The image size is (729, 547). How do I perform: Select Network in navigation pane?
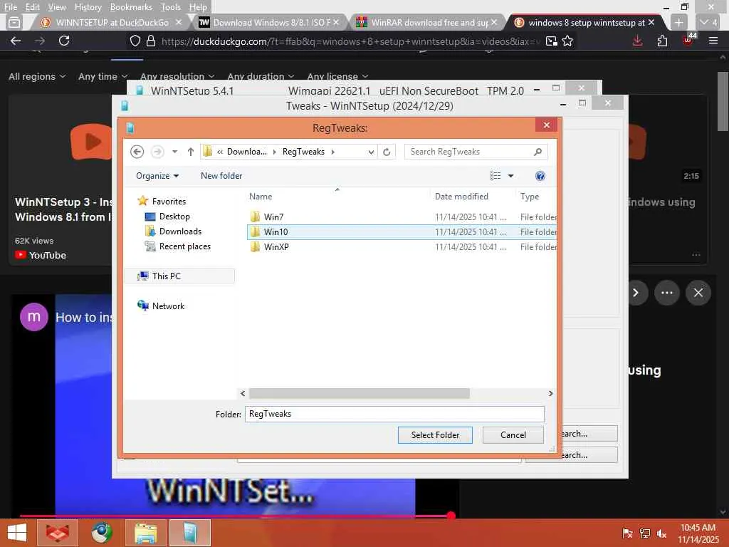coord(161,306)
